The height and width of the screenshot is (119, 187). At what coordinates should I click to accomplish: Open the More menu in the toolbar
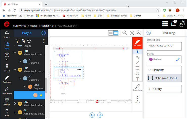click(138, 99)
